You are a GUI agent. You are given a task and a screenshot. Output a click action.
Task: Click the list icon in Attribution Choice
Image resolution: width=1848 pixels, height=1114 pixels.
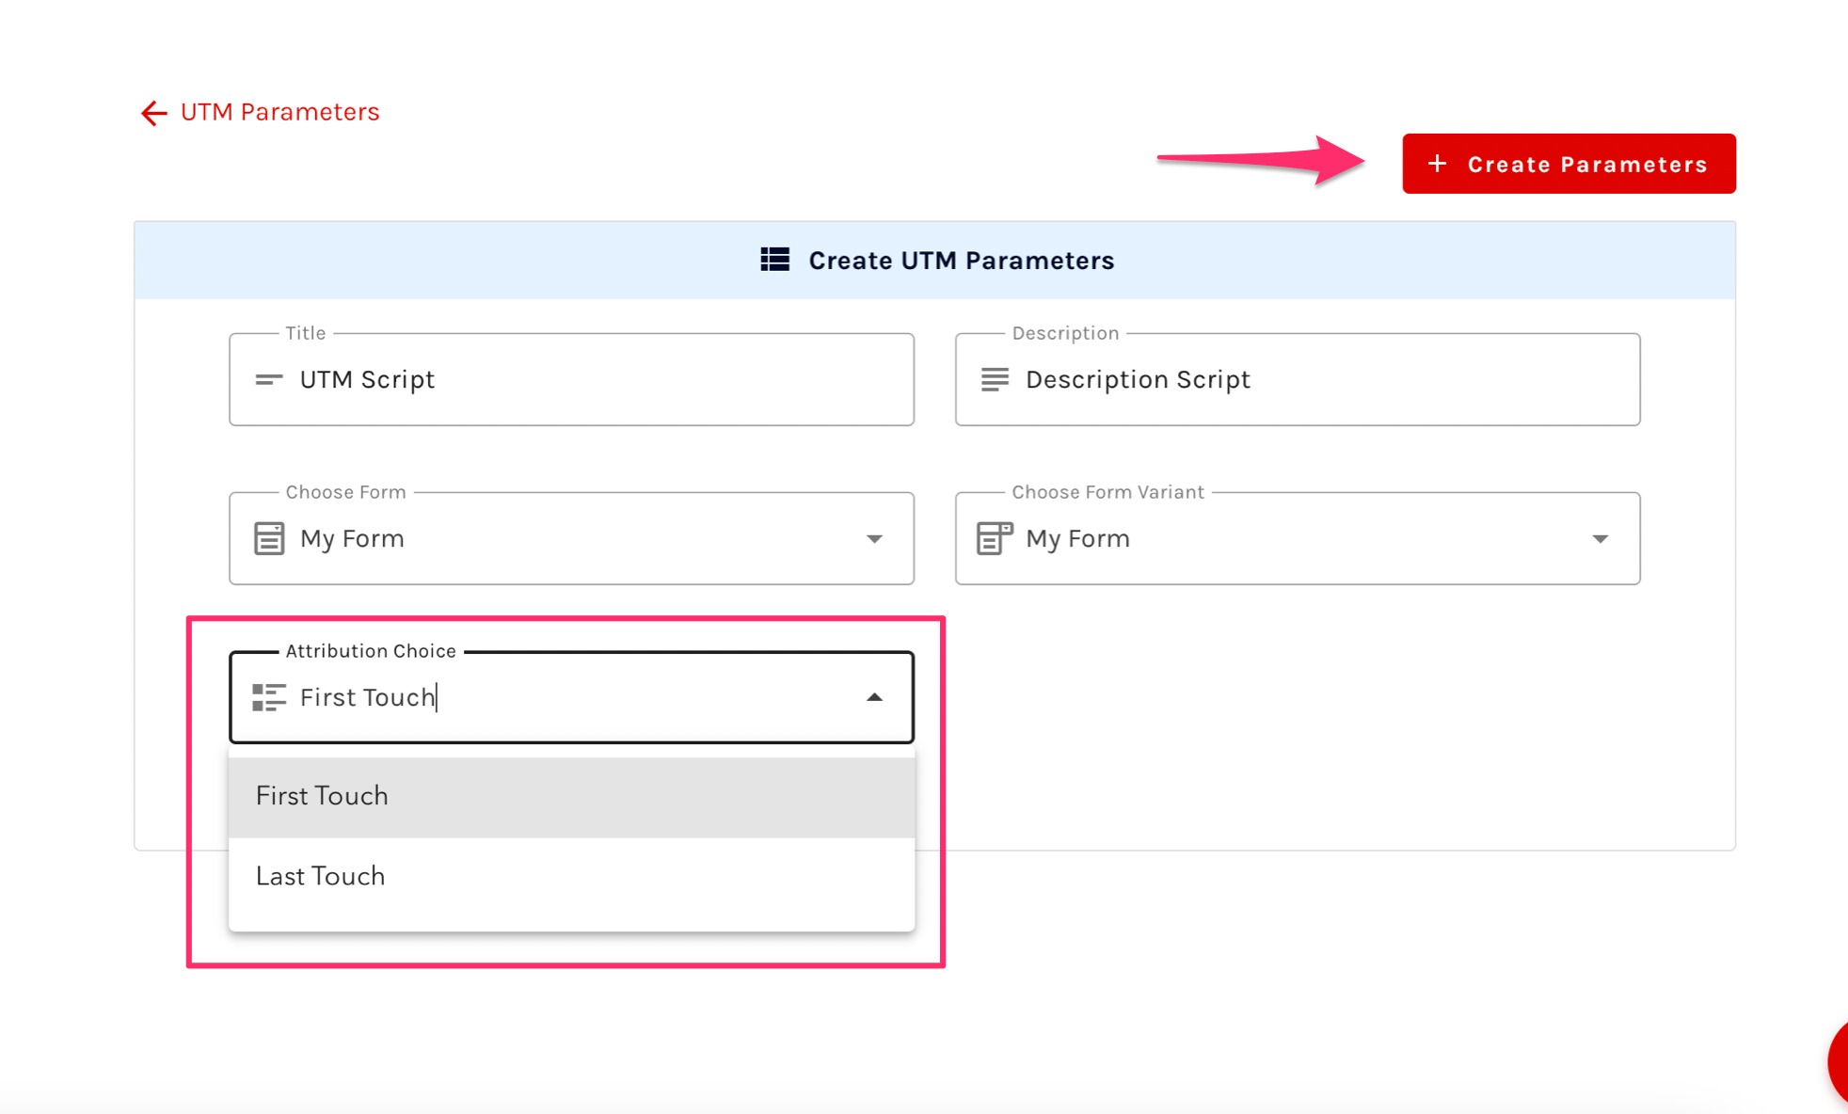(269, 697)
